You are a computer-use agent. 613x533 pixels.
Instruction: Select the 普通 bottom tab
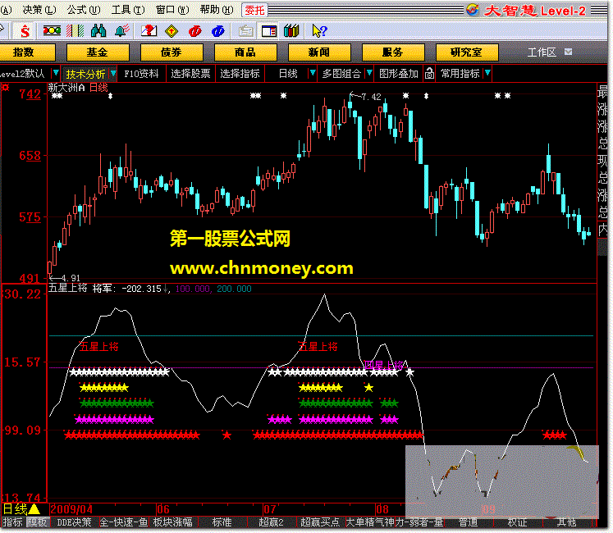(x=468, y=522)
